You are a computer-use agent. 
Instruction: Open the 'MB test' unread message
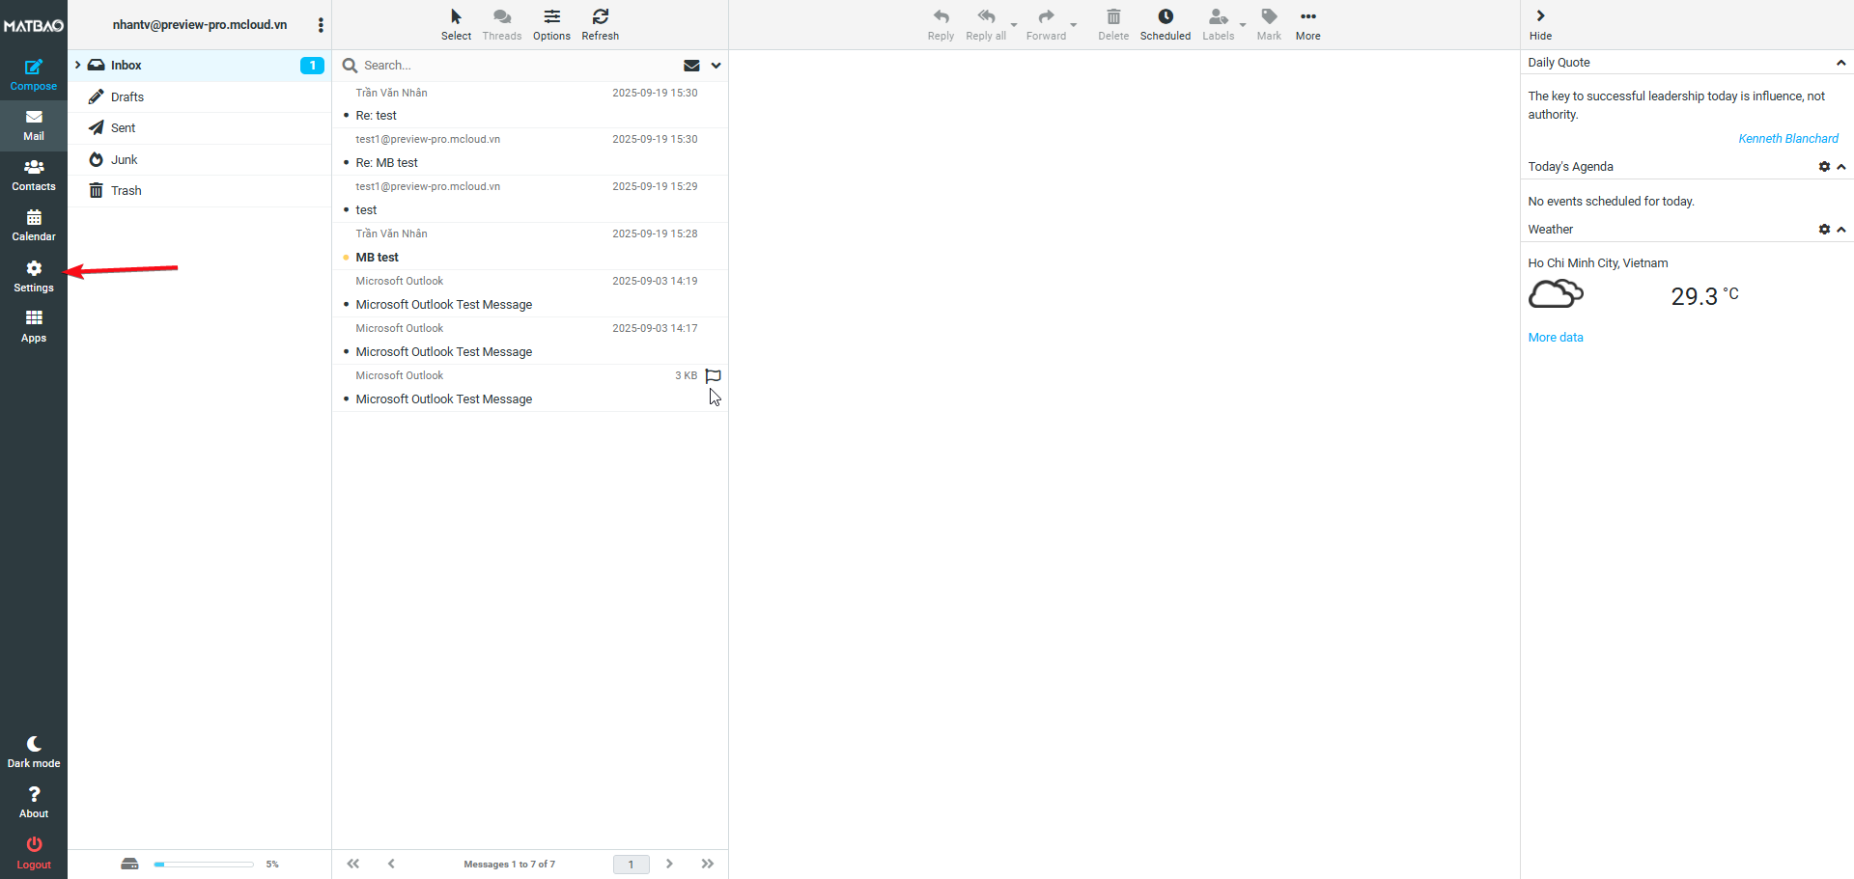coord(378,258)
